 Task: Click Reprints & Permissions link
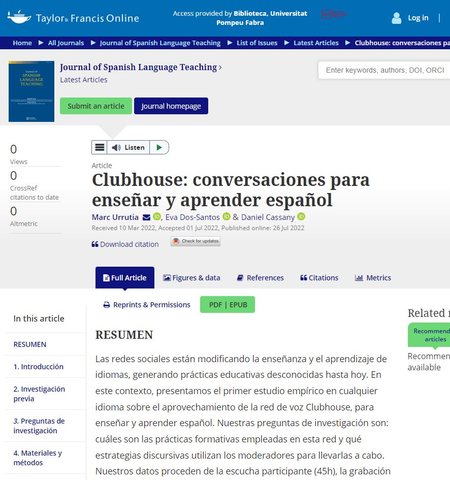pyautogui.click(x=147, y=305)
